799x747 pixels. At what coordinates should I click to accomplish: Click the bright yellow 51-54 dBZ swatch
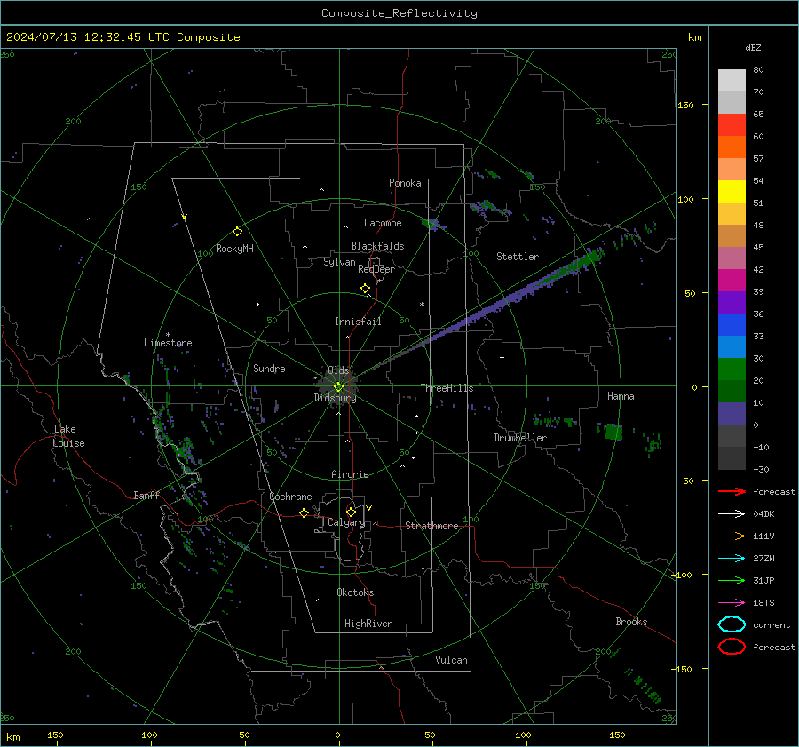pos(732,192)
